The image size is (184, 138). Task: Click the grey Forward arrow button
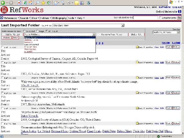tap(11, 3)
